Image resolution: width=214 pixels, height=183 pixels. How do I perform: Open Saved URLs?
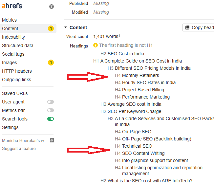tap(15, 93)
